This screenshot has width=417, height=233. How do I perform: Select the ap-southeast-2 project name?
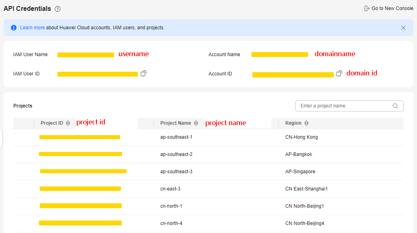176,154
